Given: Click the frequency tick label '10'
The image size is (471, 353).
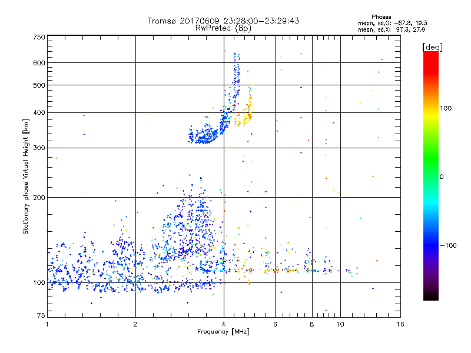Looking at the screenshot, I should coord(340,324).
